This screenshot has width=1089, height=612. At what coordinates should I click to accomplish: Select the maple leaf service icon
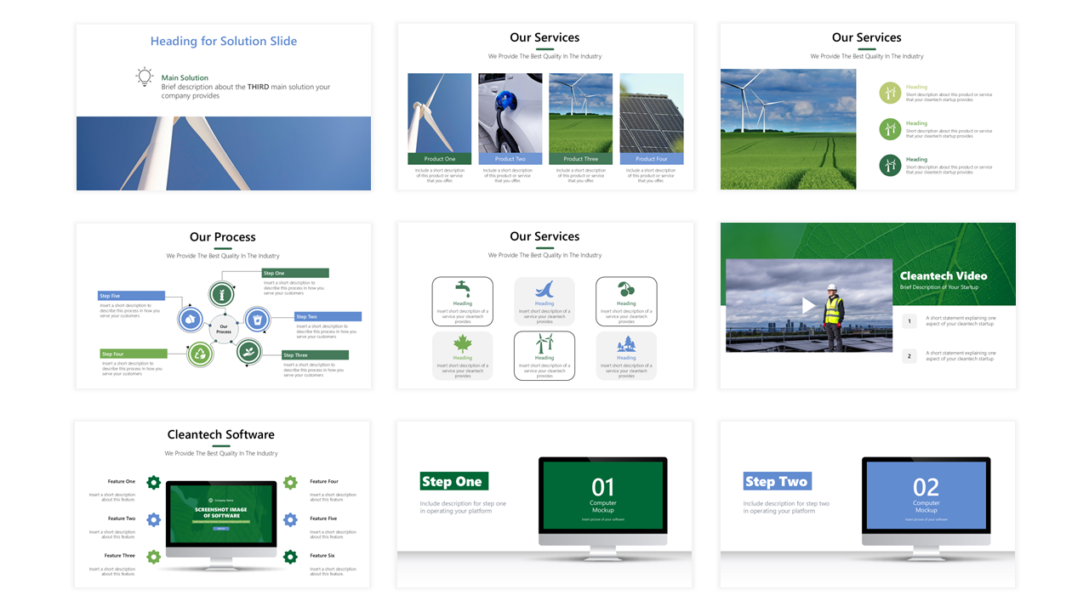tap(463, 343)
